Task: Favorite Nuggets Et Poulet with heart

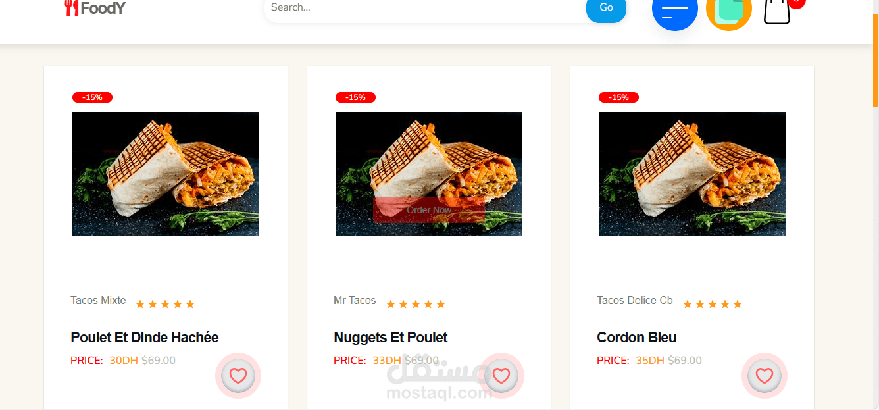Action: pyautogui.click(x=501, y=376)
